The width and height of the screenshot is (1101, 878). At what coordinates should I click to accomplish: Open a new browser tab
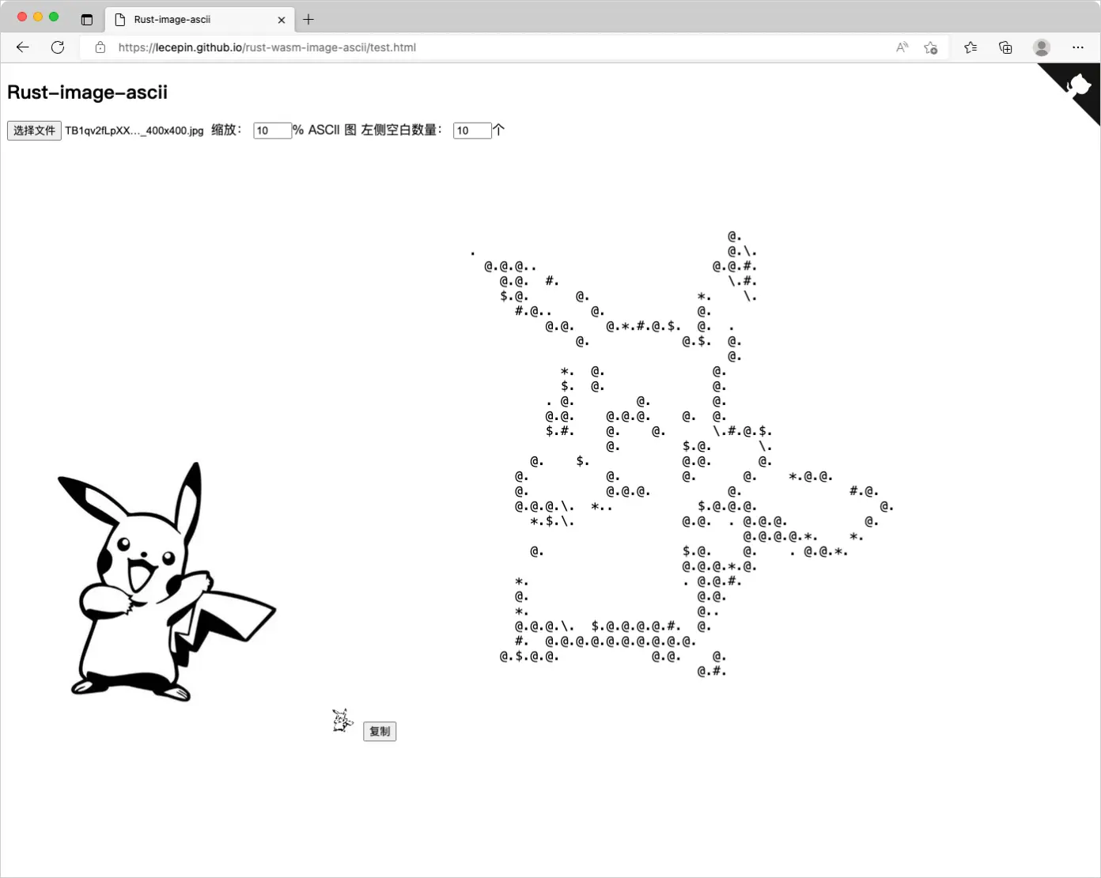[x=308, y=20]
